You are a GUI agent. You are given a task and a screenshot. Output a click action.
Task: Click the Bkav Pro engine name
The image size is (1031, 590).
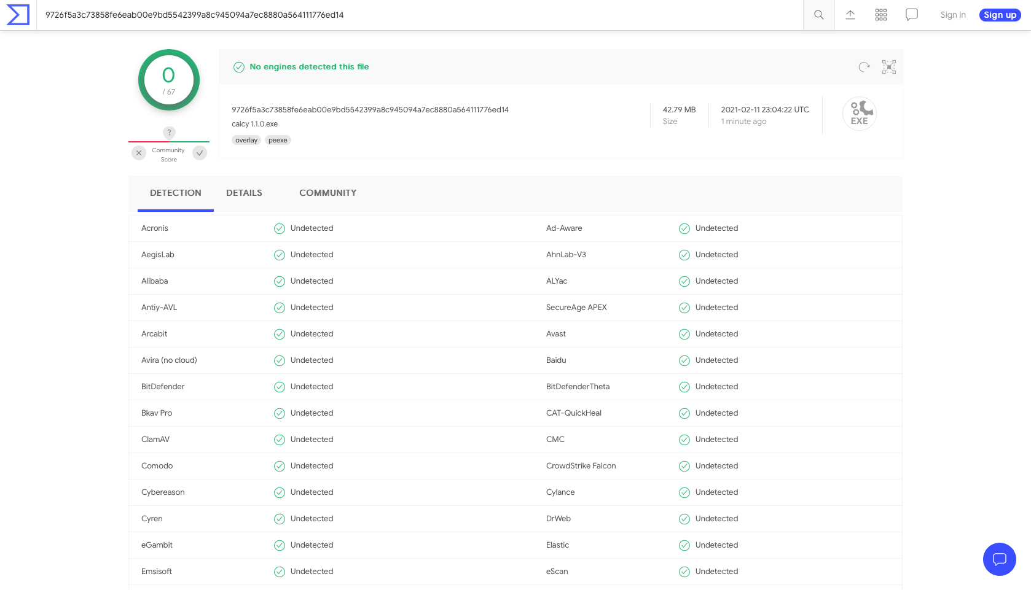click(x=157, y=413)
